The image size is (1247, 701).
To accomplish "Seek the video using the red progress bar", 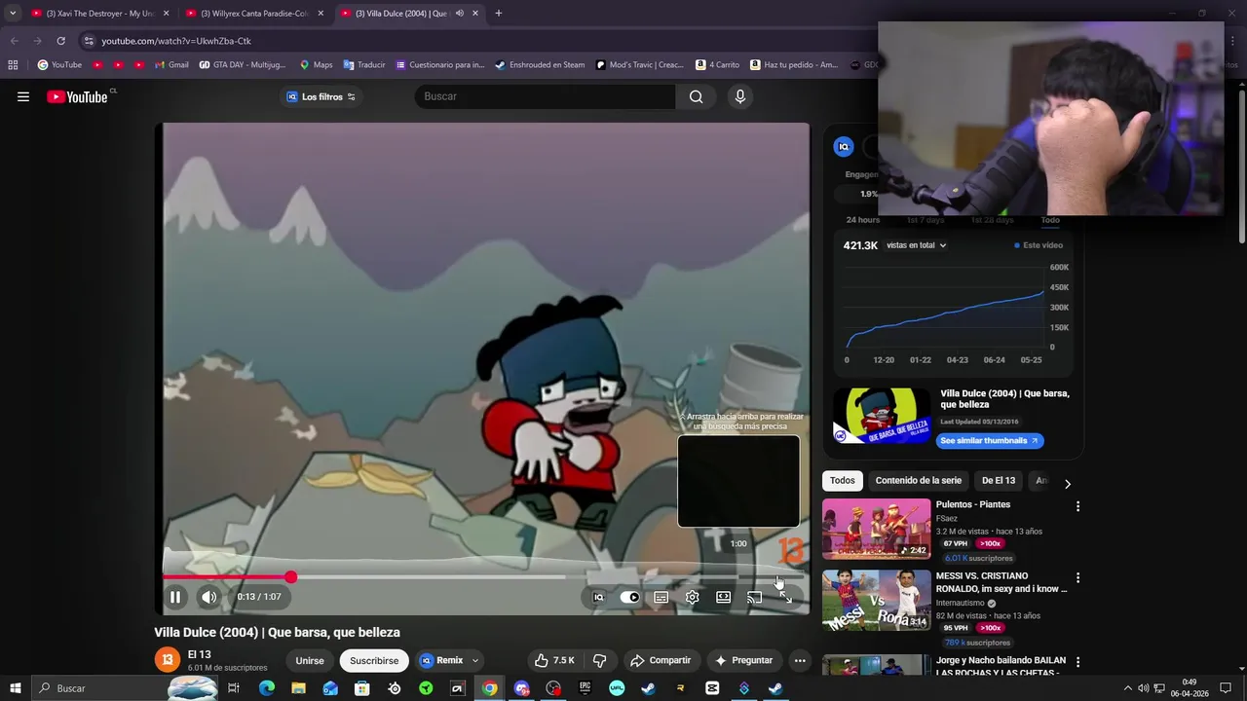I will [x=483, y=577].
